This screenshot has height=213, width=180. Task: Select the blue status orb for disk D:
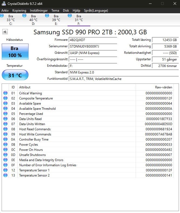24,16
